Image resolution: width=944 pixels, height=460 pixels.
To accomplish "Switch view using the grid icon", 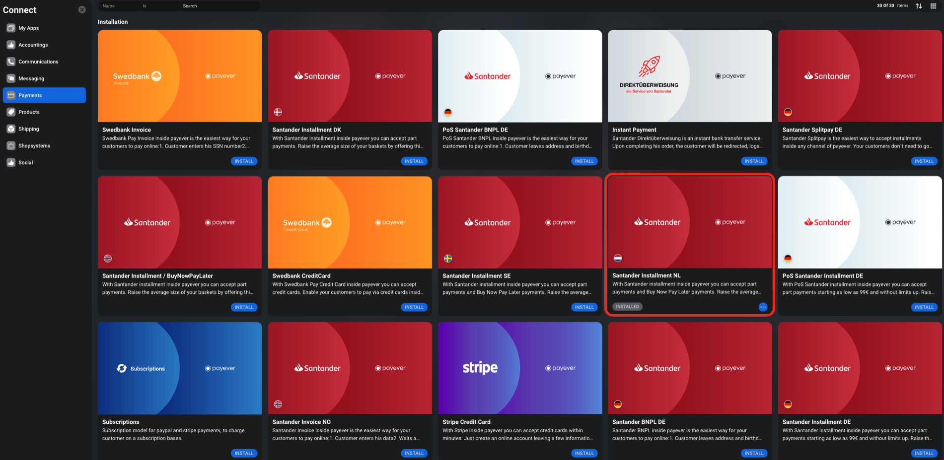I will pyautogui.click(x=933, y=6).
